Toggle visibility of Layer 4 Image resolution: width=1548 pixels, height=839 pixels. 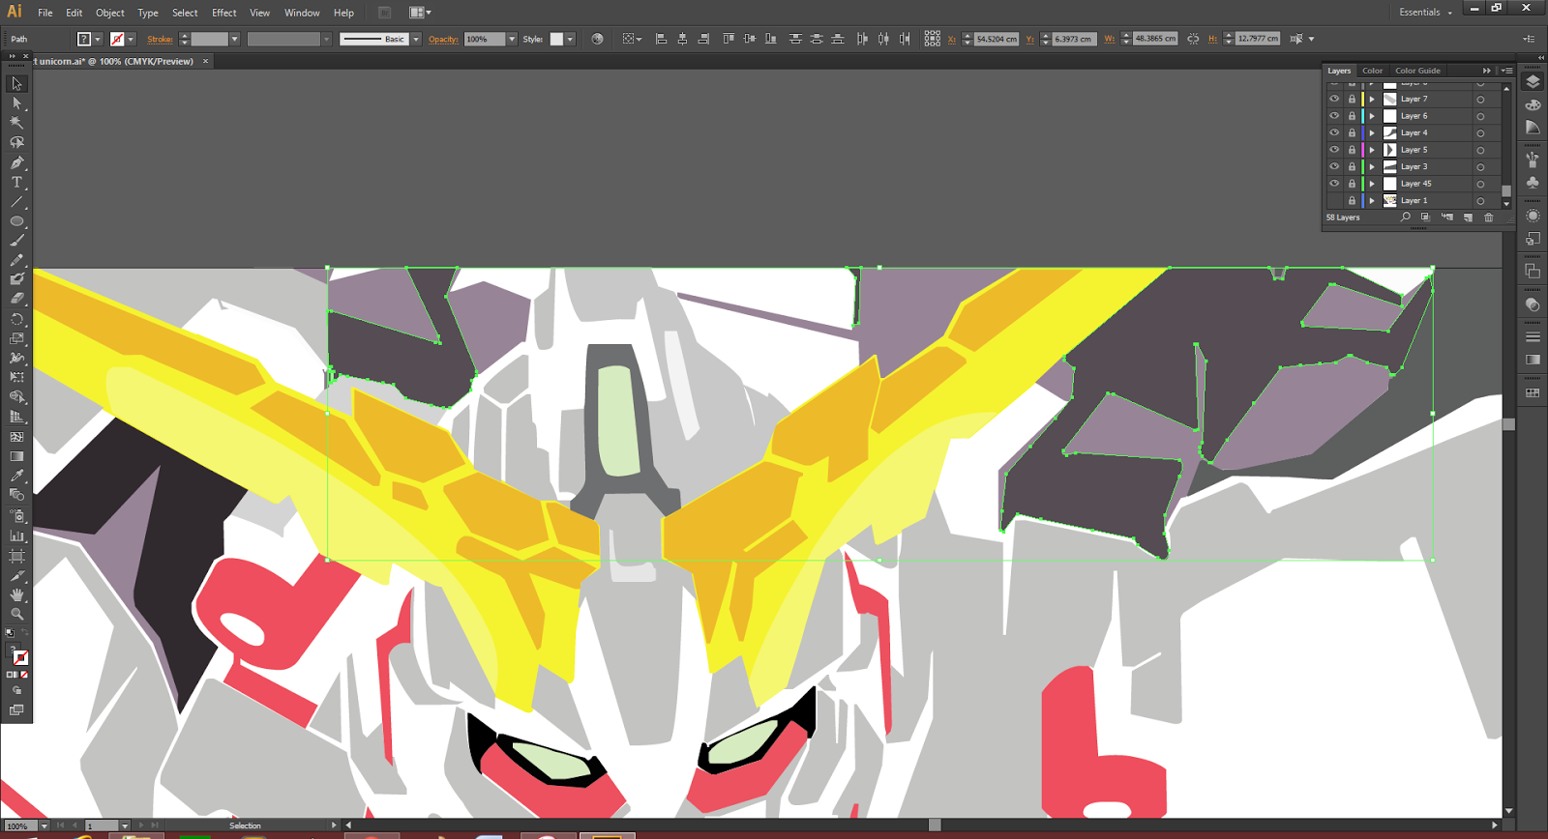coord(1334,132)
